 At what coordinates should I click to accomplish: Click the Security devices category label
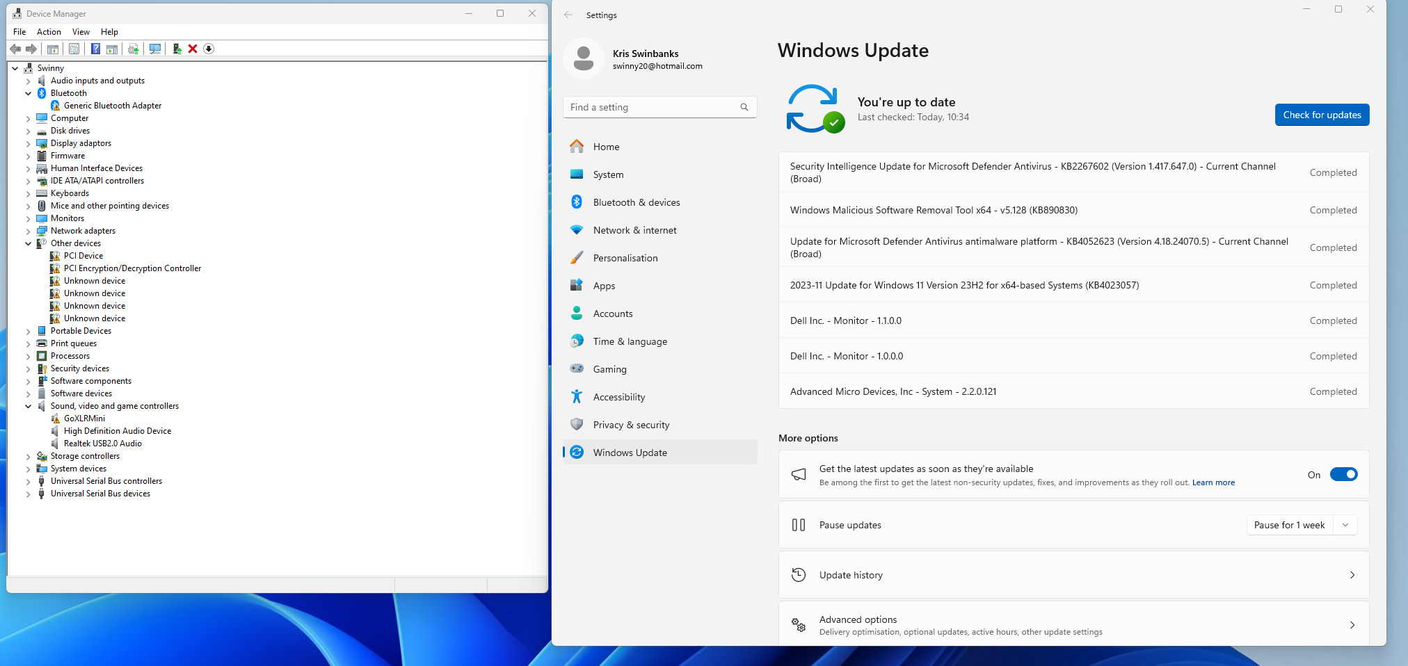80,368
